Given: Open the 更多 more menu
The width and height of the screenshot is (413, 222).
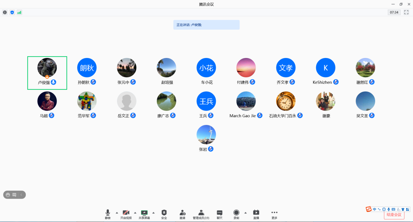Looking at the screenshot, I should tap(274, 214).
